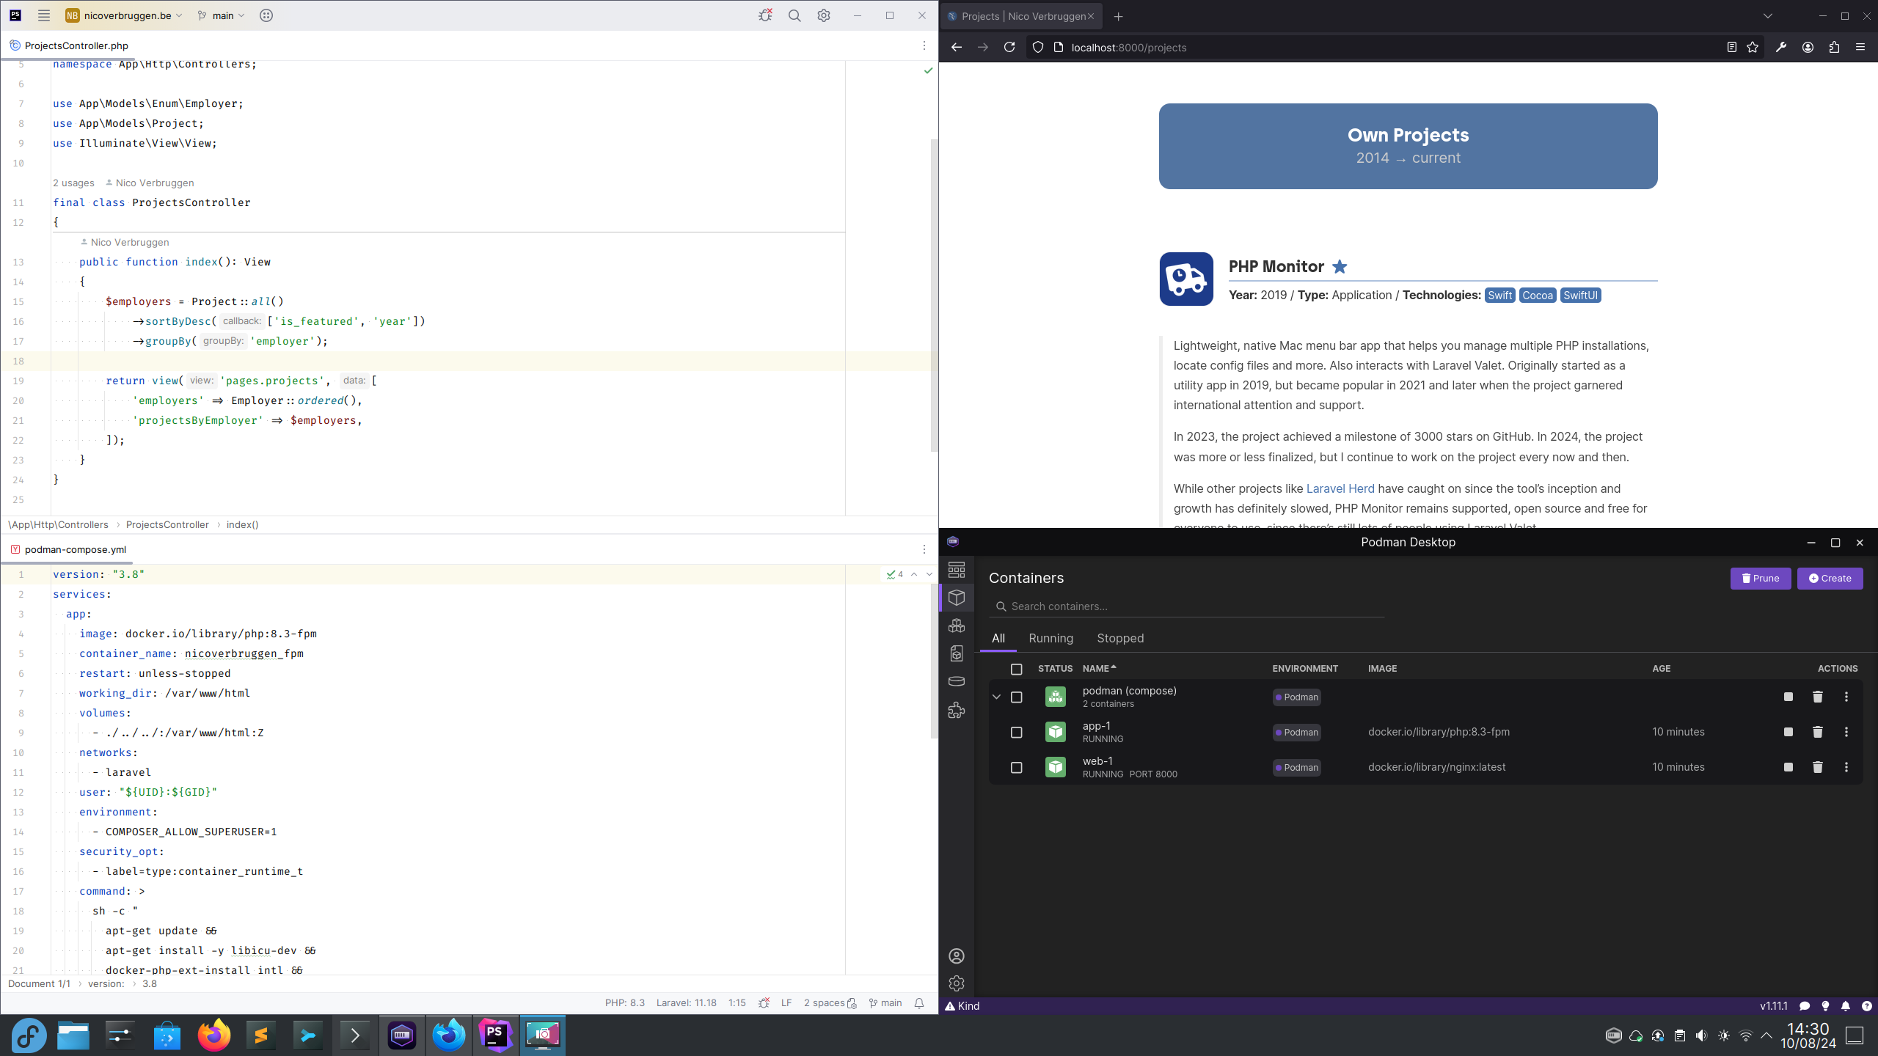Screen dimensions: 1878x1056
Task: Click the Prune button in Podman Desktop
Action: coord(1761,578)
